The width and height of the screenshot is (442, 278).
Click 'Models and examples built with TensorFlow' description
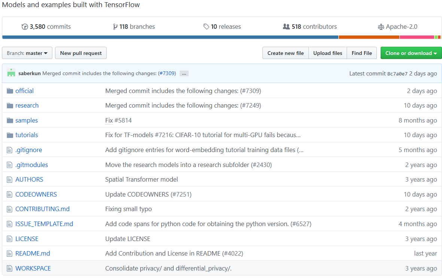click(71, 5)
